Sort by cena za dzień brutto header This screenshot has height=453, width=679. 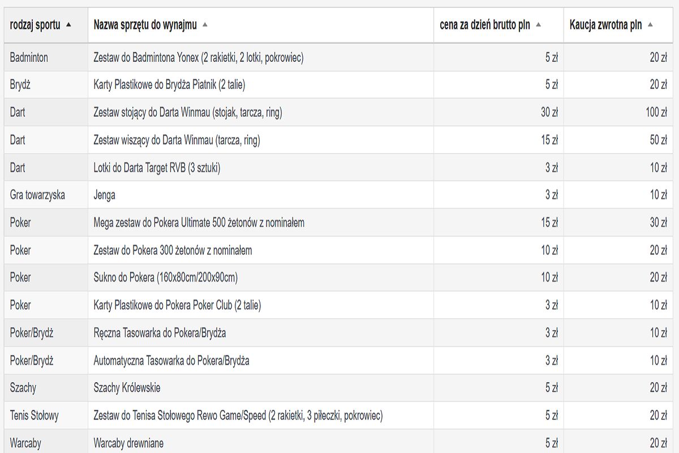click(484, 25)
